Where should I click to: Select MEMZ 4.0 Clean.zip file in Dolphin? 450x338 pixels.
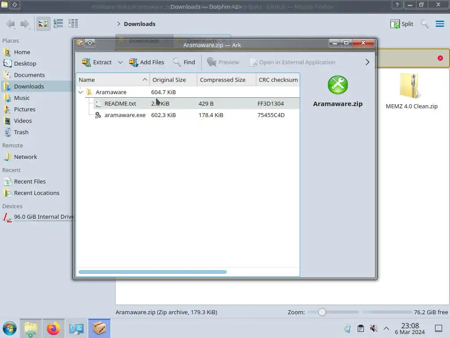coord(411,92)
